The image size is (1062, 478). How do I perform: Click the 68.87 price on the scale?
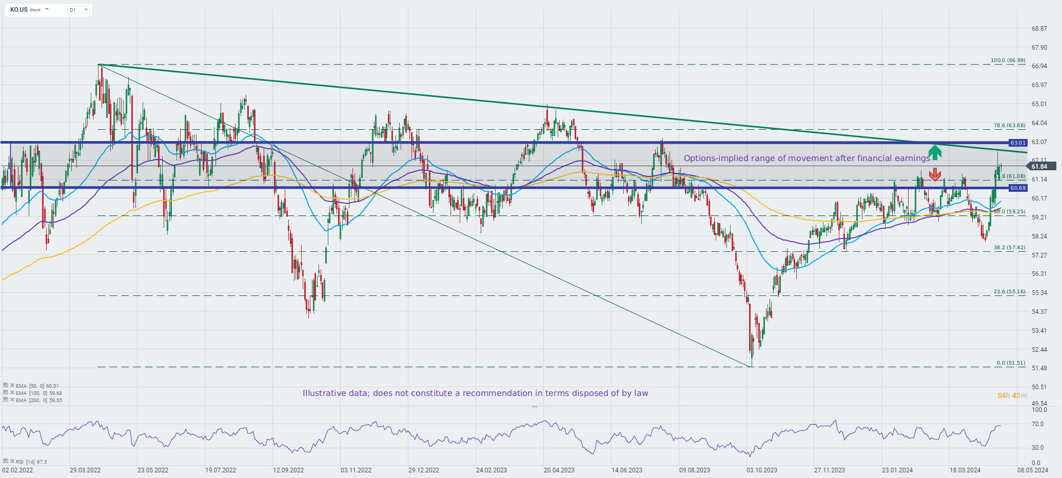click(1039, 29)
